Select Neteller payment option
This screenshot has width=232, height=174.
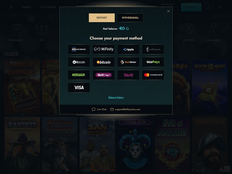(x=79, y=75)
